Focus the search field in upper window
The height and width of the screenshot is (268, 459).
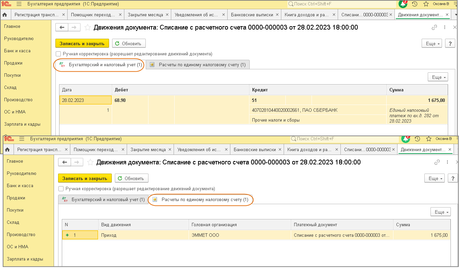coord(341,4)
